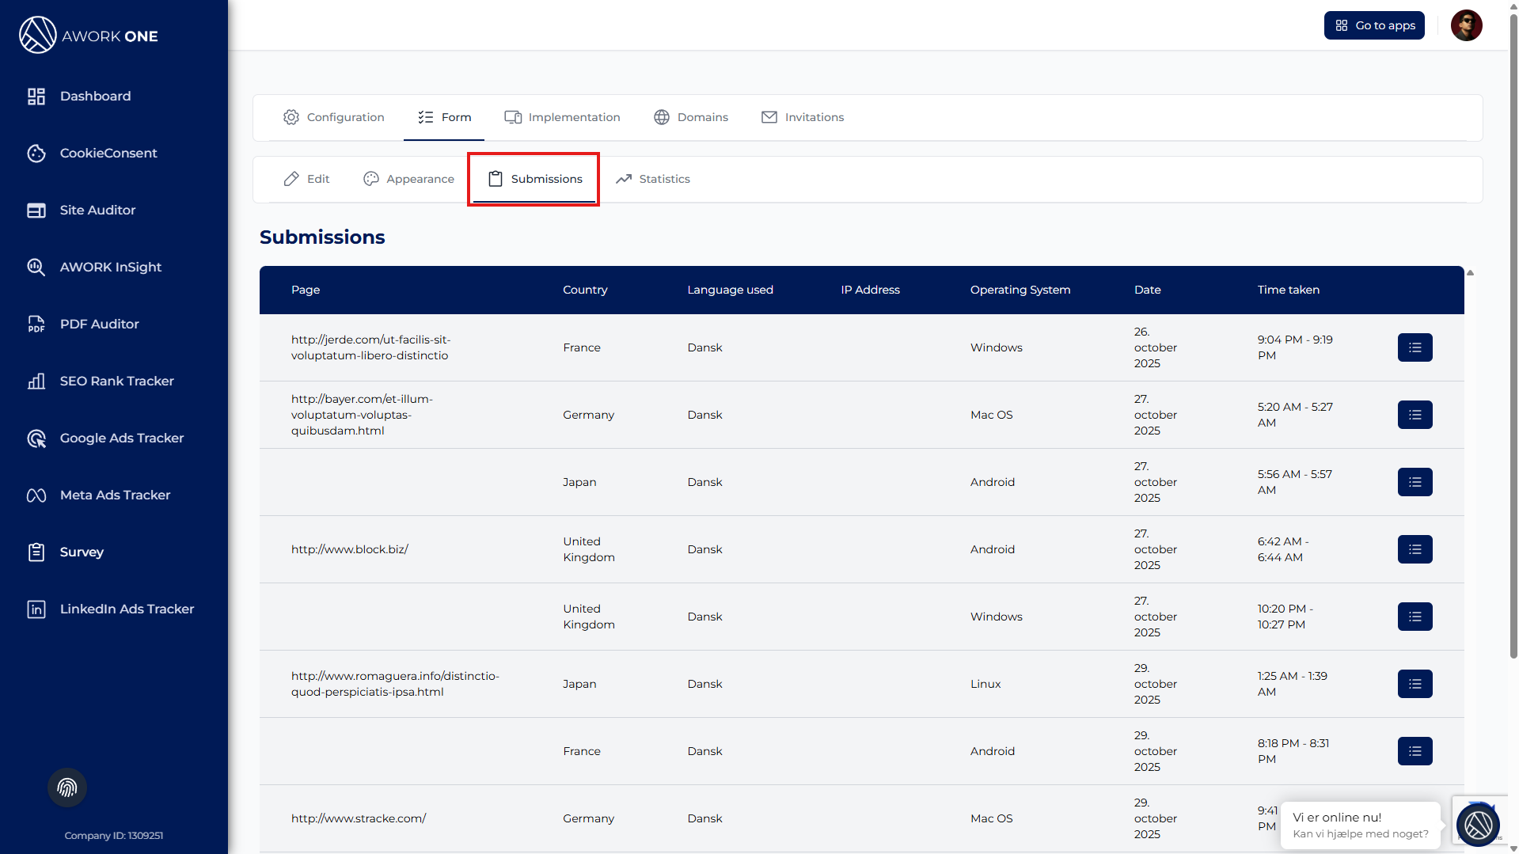The width and height of the screenshot is (1519, 854).
Task: Click the AWORK ONE logo
Action: point(89,36)
